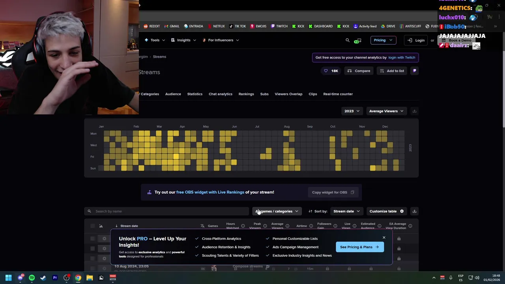Show info for Live Views column

pos(354,226)
